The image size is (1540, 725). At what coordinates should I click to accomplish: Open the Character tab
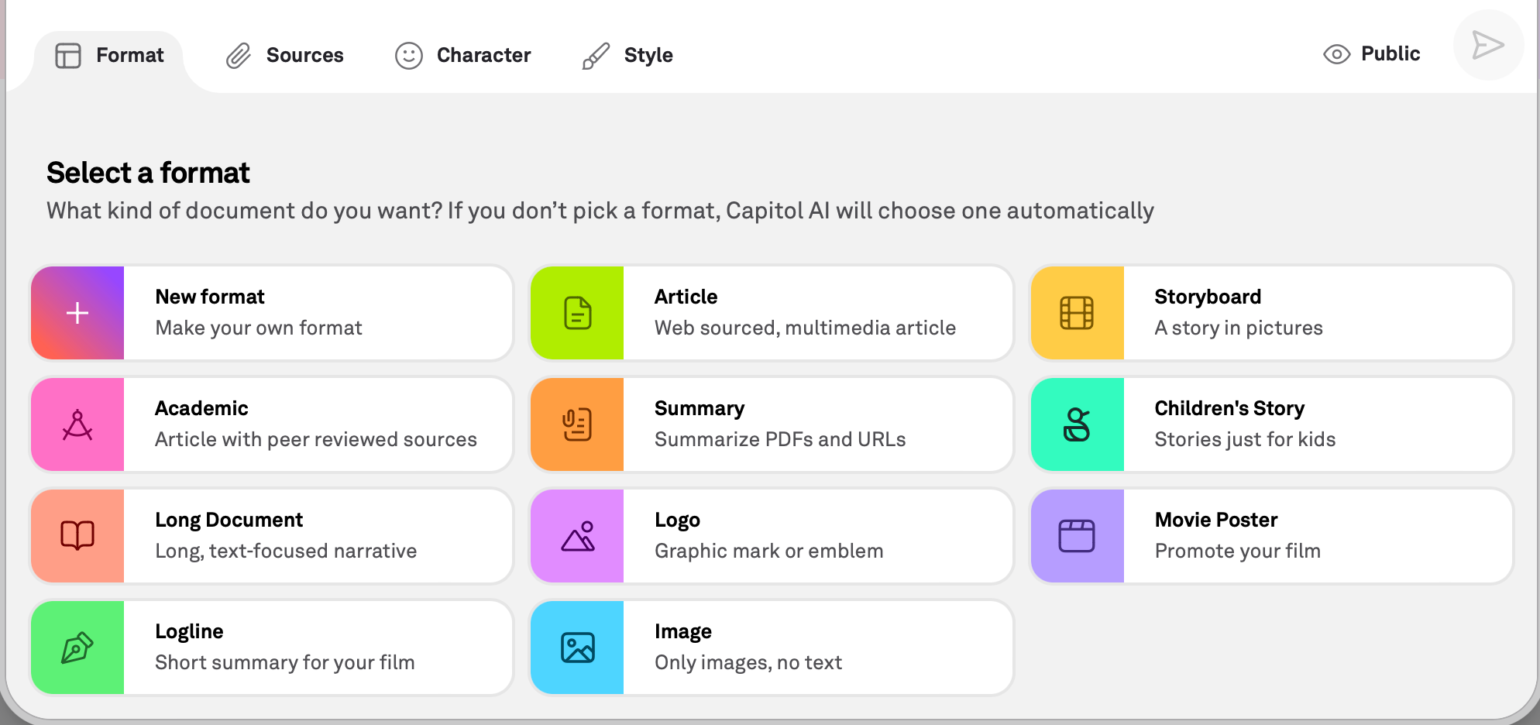click(463, 55)
